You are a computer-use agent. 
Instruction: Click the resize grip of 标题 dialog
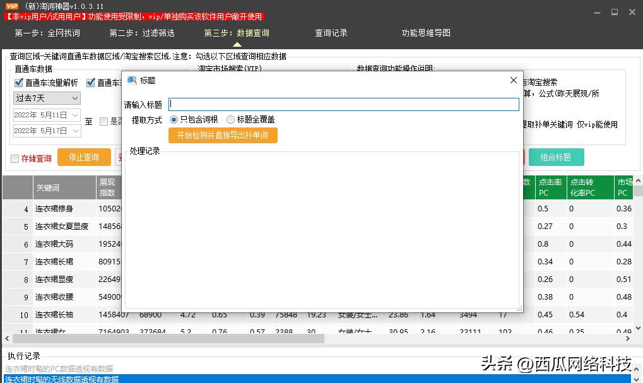point(519,309)
